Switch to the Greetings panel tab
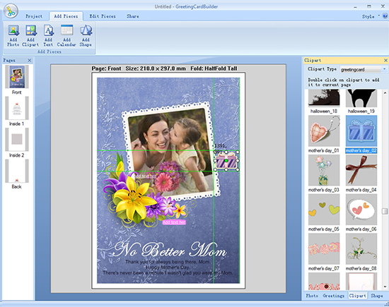The image size is (389, 307). pyautogui.click(x=333, y=296)
